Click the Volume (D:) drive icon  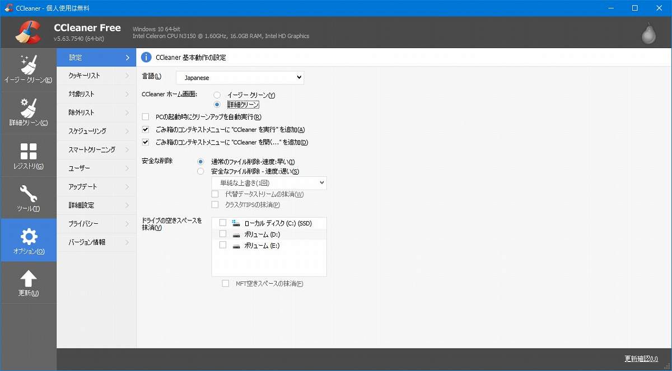pyautogui.click(x=236, y=234)
